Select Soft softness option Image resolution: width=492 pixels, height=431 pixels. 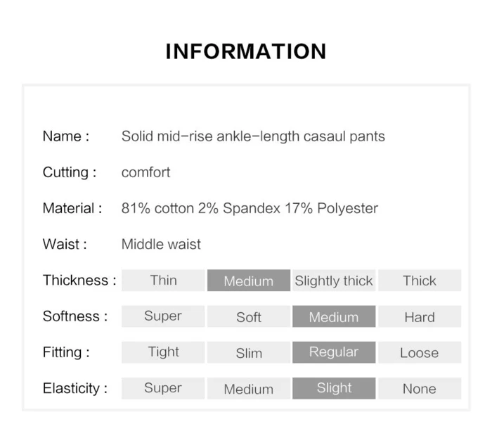coord(248,316)
